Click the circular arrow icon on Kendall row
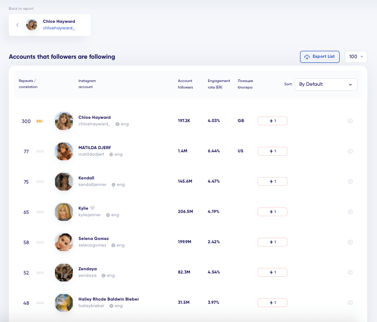 pyautogui.click(x=350, y=181)
